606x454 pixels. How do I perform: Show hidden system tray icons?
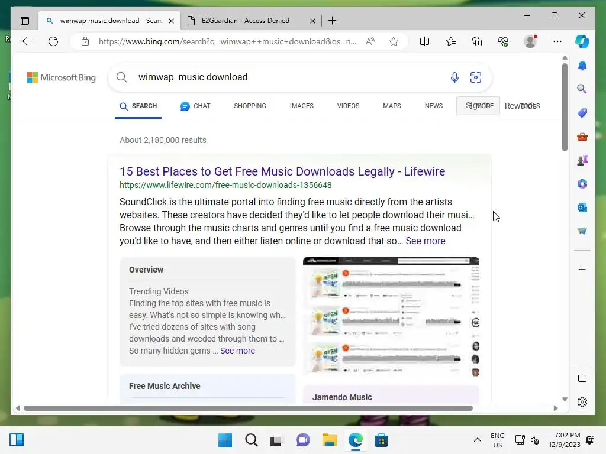pos(478,440)
